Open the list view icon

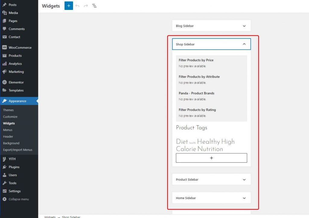pos(94,6)
